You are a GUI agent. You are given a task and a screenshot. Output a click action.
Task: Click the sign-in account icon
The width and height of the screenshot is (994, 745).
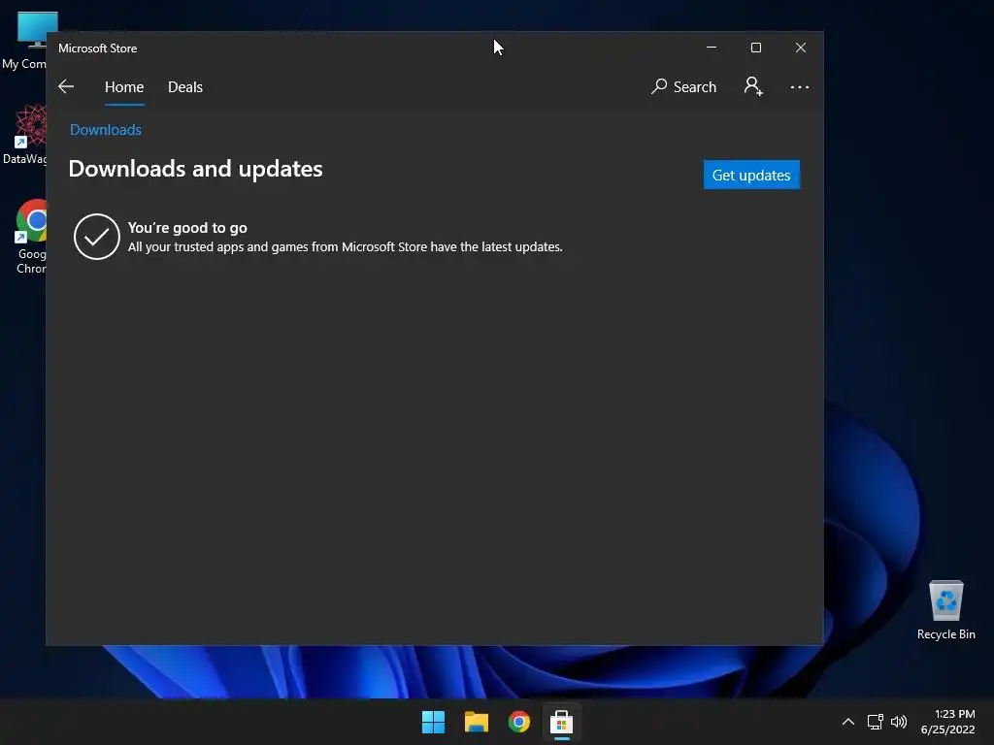[753, 86]
